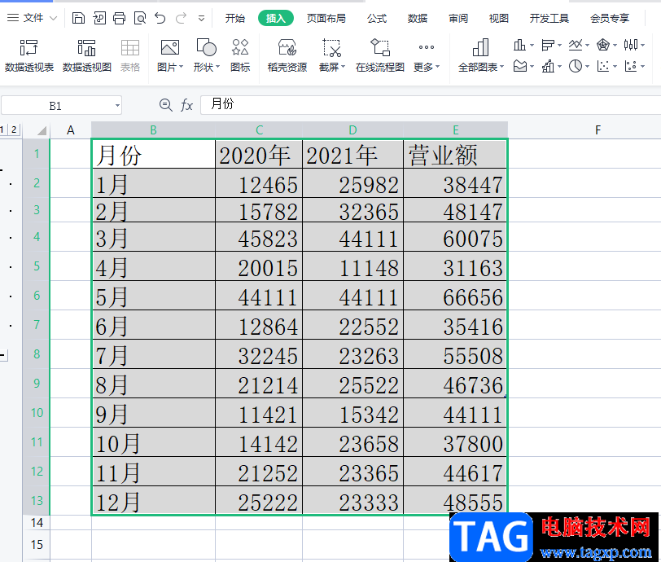Screen dimensions: 661x562
Task: Open 在线流程图 online flowchart
Action: pyautogui.click(x=380, y=55)
